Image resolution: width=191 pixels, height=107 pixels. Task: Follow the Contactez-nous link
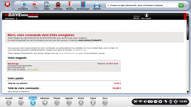(x=79, y=50)
